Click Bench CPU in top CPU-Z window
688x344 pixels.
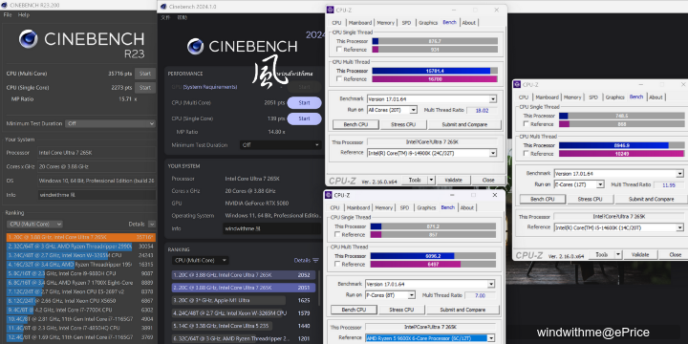[x=355, y=124]
